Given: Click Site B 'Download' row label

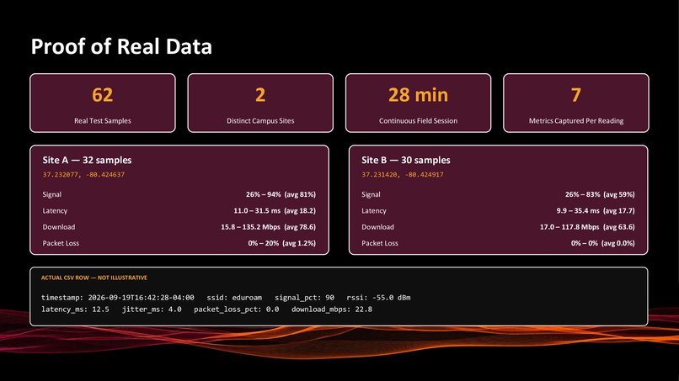Looking at the screenshot, I should (378, 227).
